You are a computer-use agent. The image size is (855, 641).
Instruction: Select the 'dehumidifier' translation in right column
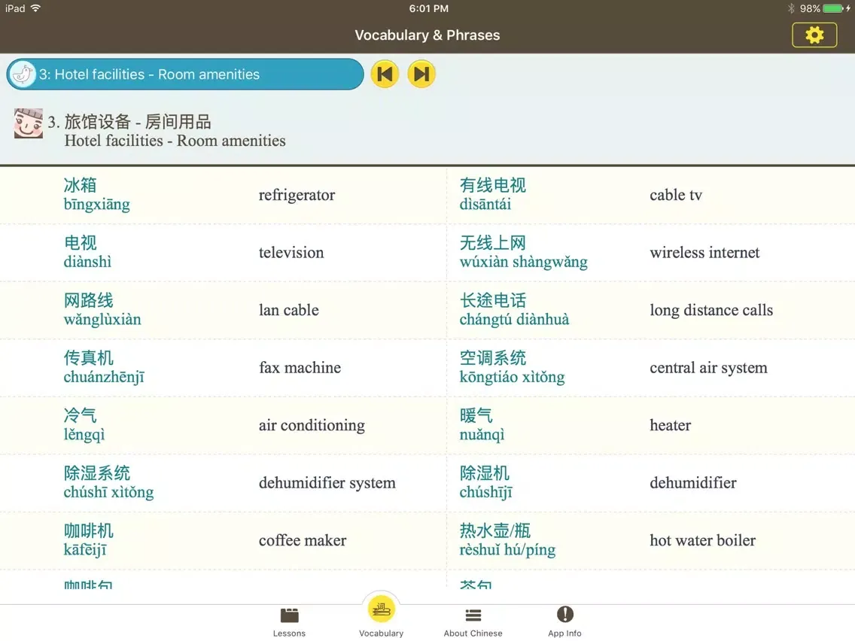point(693,483)
